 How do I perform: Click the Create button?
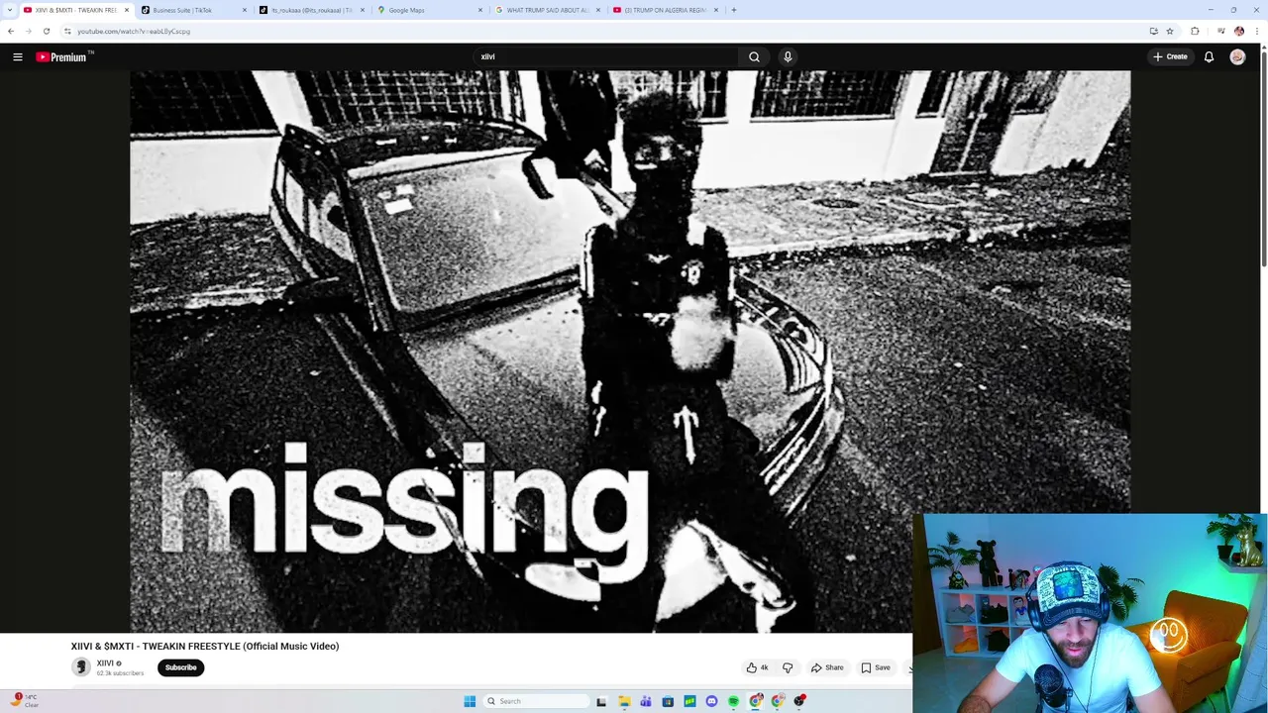click(1170, 56)
